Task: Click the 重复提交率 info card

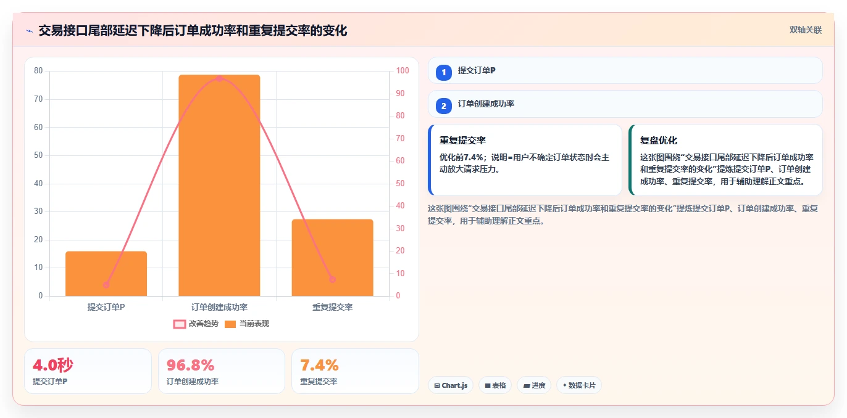Action: tap(525, 160)
